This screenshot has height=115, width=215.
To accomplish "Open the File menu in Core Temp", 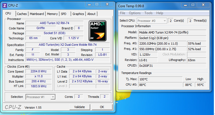I will pos(123,13).
